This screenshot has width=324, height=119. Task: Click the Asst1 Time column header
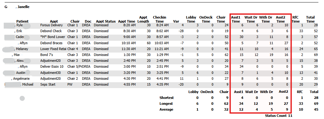[236, 19]
